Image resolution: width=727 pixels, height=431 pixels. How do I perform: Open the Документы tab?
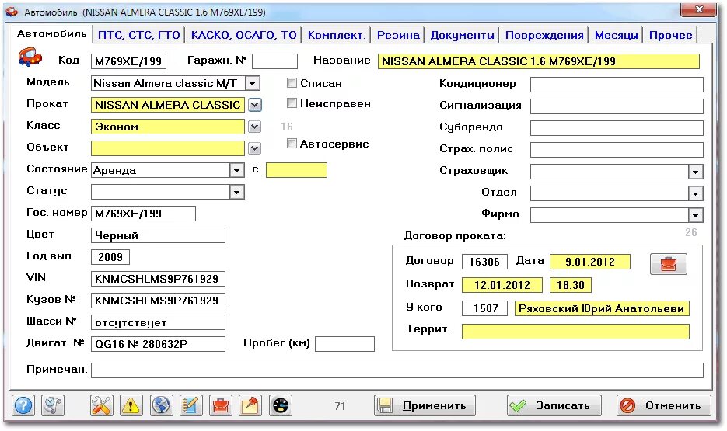(x=463, y=35)
